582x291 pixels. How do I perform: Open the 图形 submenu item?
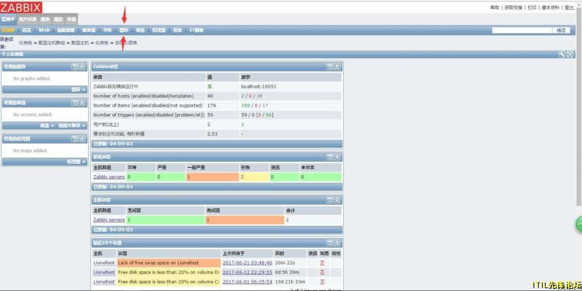coord(124,31)
